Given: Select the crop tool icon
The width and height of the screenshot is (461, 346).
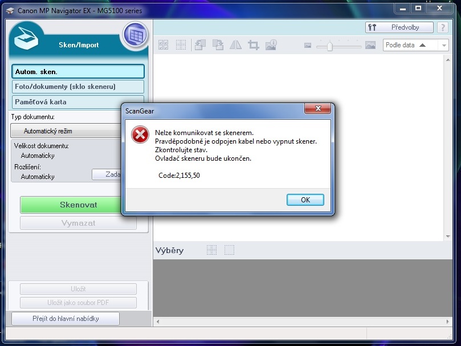Looking at the screenshot, I should (x=253, y=45).
